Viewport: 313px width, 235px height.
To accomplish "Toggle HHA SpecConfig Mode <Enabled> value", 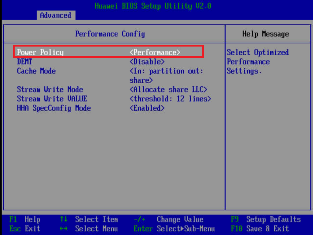I will coord(147,108).
